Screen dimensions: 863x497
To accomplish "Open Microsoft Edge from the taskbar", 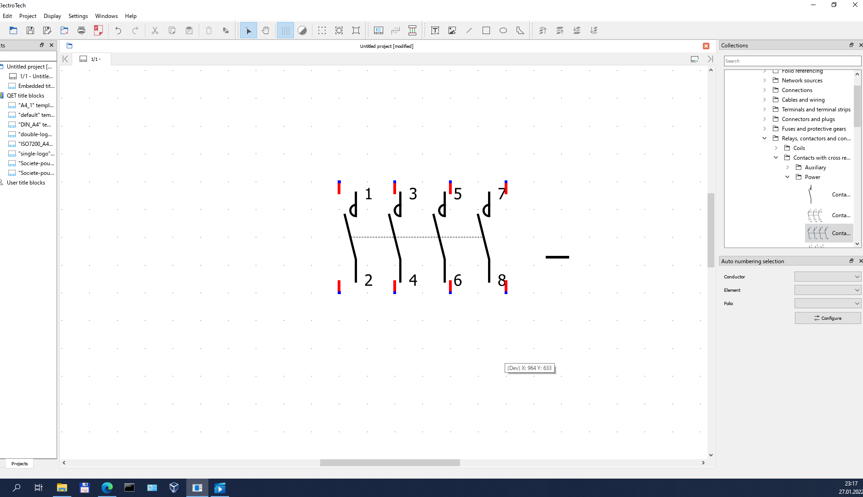I will 107,488.
